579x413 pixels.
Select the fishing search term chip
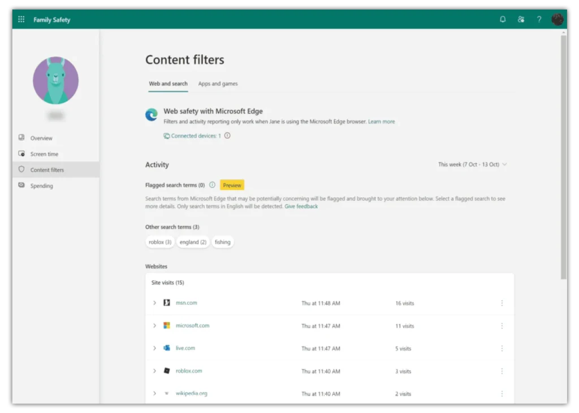[222, 242]
